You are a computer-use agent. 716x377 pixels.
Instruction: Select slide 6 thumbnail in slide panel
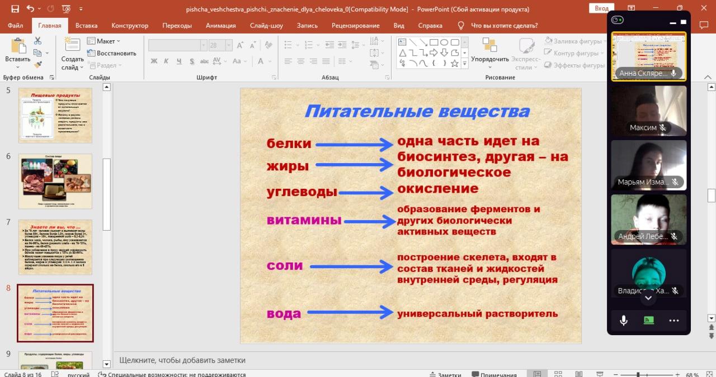[55, 182]
